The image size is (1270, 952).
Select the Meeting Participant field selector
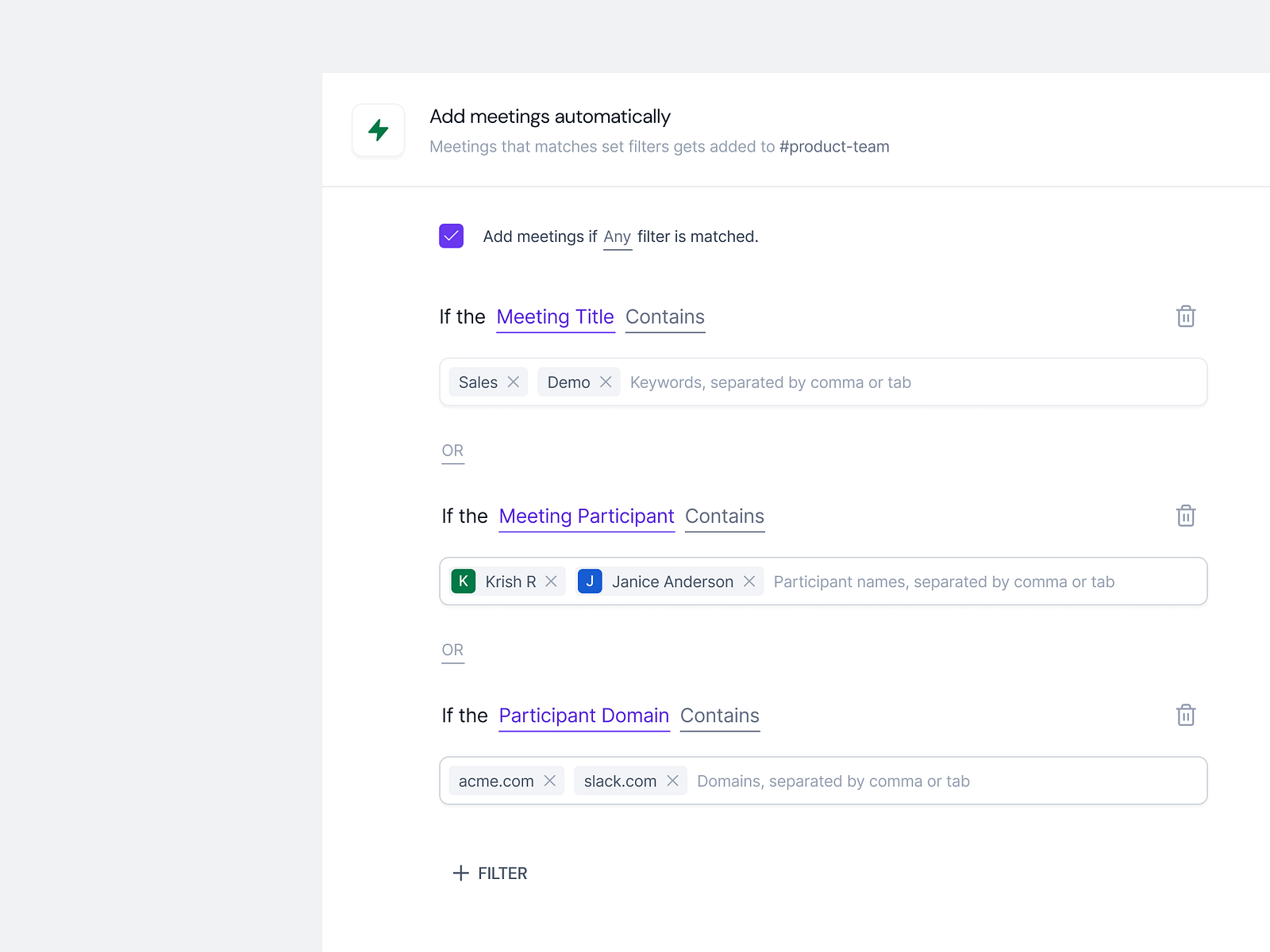[586, 516]
